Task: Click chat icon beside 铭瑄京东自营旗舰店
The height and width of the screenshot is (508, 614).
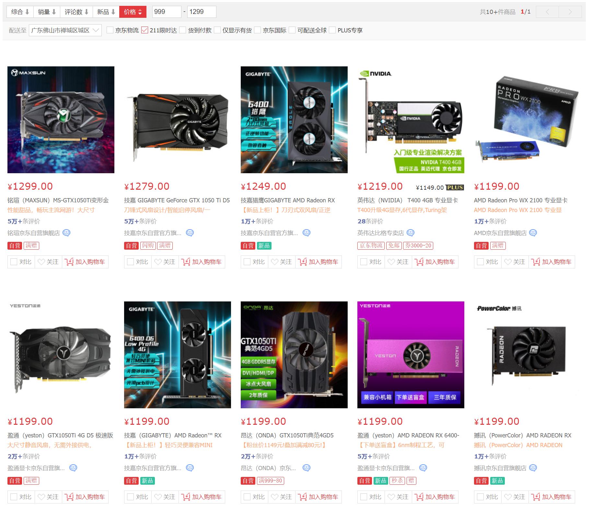Action: [x=66, y=233]
